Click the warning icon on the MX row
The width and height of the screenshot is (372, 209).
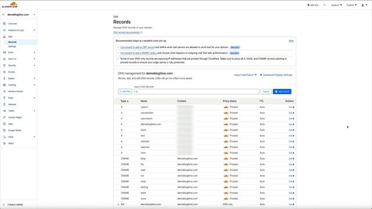[119, 204]
